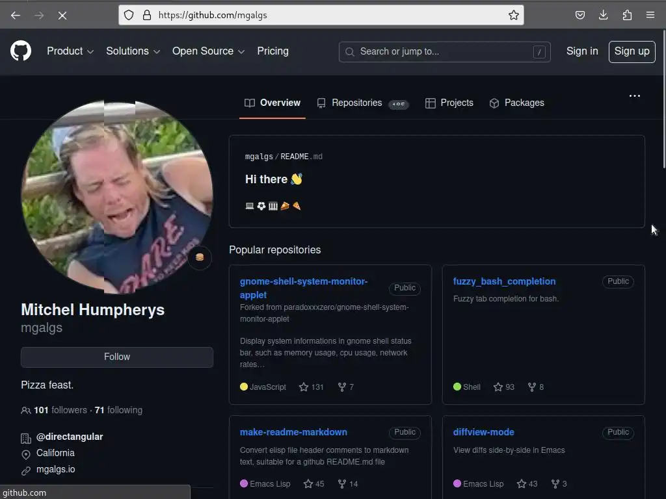666x499 pixels.
Task: Click the 'mgalgs' username under the name
Action: coord(42,327)
